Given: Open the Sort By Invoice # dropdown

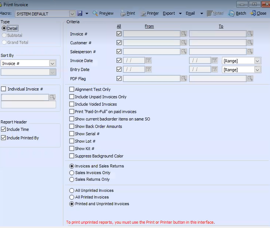Looking at the screenshot, I should coord(53,63).
